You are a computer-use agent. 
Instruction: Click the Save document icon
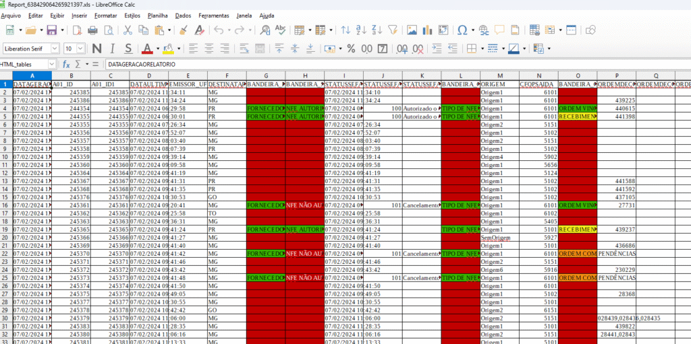coord(51,30)
